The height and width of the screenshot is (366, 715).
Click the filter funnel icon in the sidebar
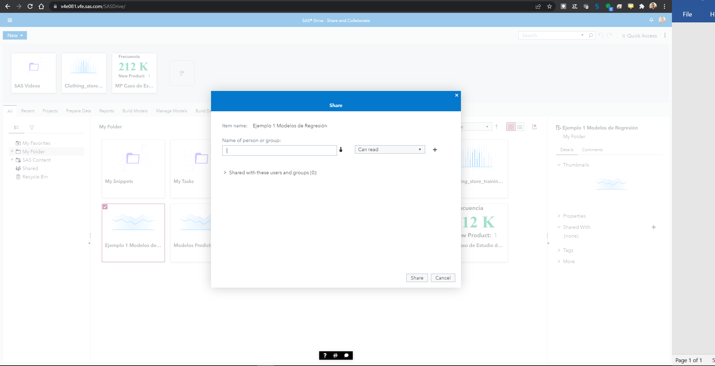[32, 128]
